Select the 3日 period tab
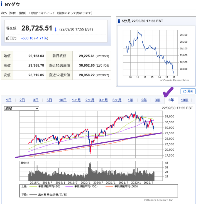198x204 pixels. point(36,100)
